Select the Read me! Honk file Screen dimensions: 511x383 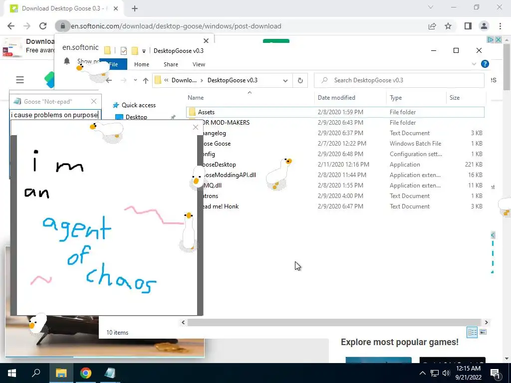(x=335, y=206)
